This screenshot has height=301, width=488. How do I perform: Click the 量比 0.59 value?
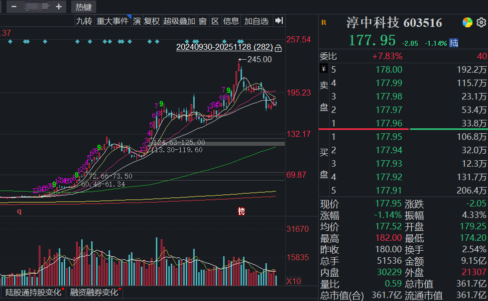[393, 284]
